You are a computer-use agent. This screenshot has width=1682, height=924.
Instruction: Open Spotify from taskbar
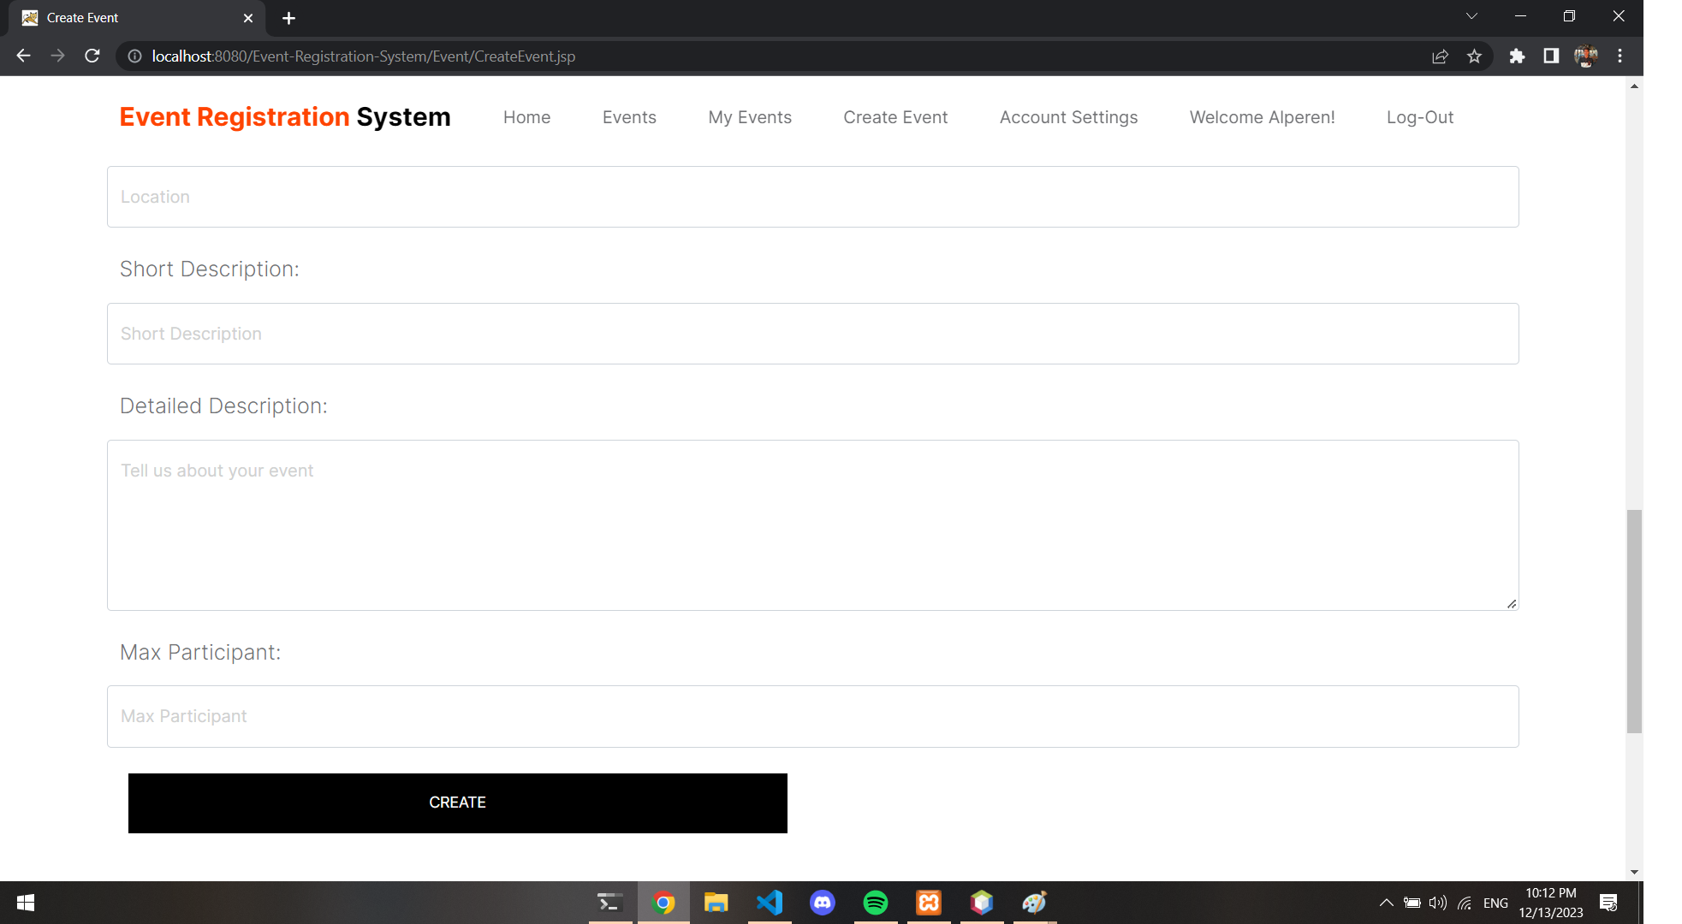click(x=875, y=903)
